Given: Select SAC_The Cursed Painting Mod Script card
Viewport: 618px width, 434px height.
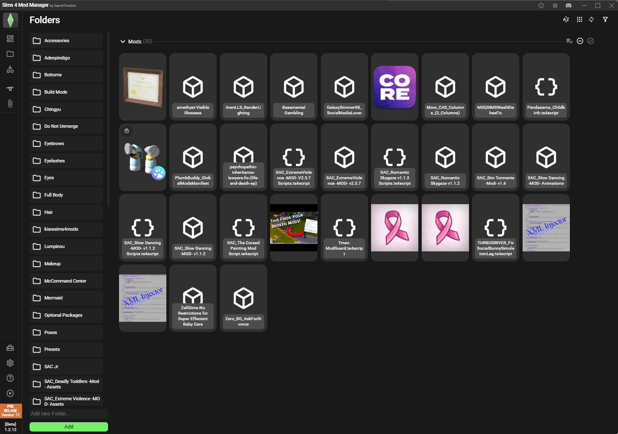Looking at the screenshot, I should pos(244,228).
